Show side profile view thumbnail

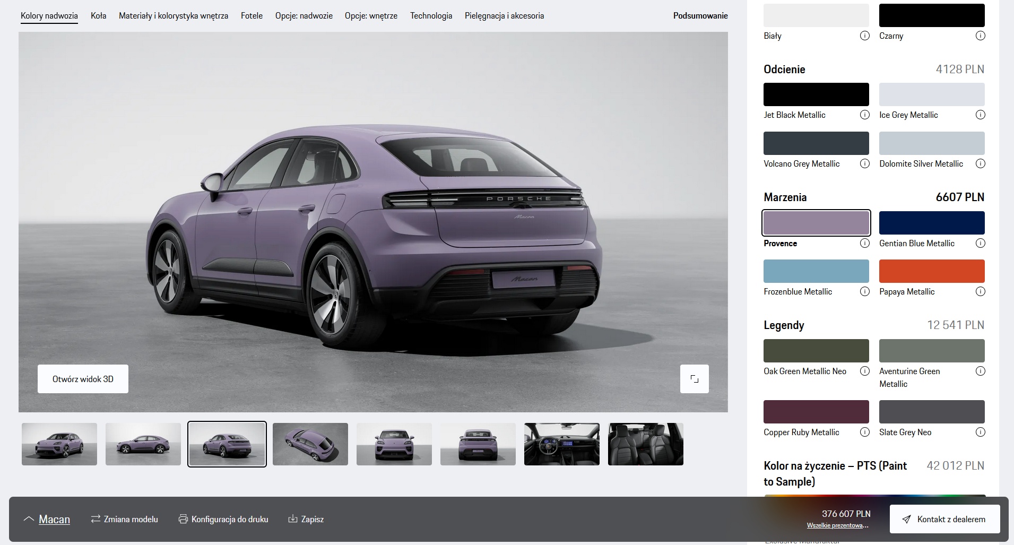pos(143,444)
